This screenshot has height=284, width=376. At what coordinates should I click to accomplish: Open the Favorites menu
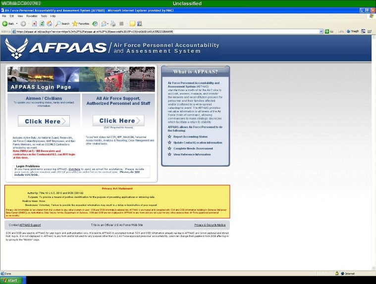coord(32,16)
